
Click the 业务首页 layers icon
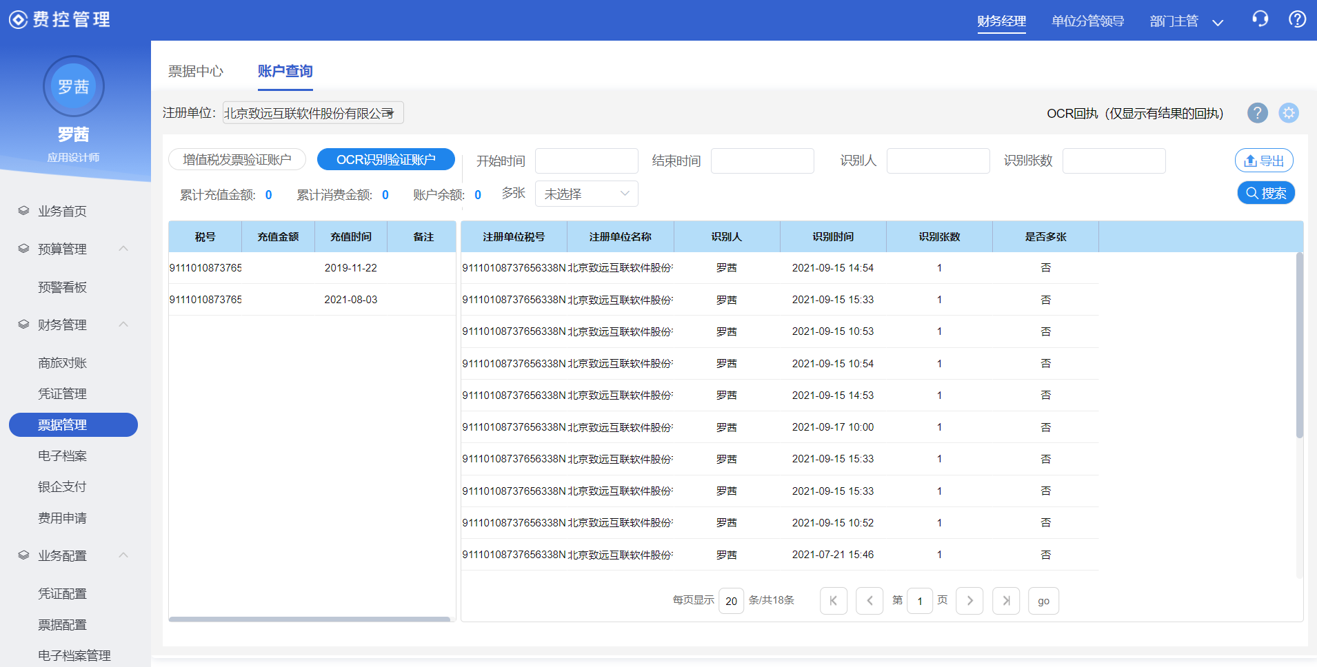(x=23, y=211)
